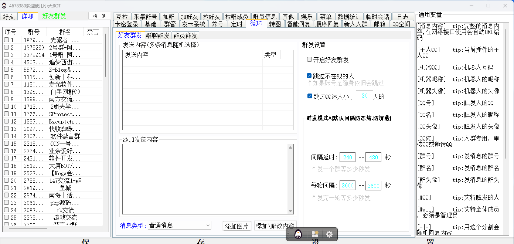Open the 消息类型 dropdown showing 普通消息
The image size is (514, 244).
pyautogui.click(x=179, y=225)
